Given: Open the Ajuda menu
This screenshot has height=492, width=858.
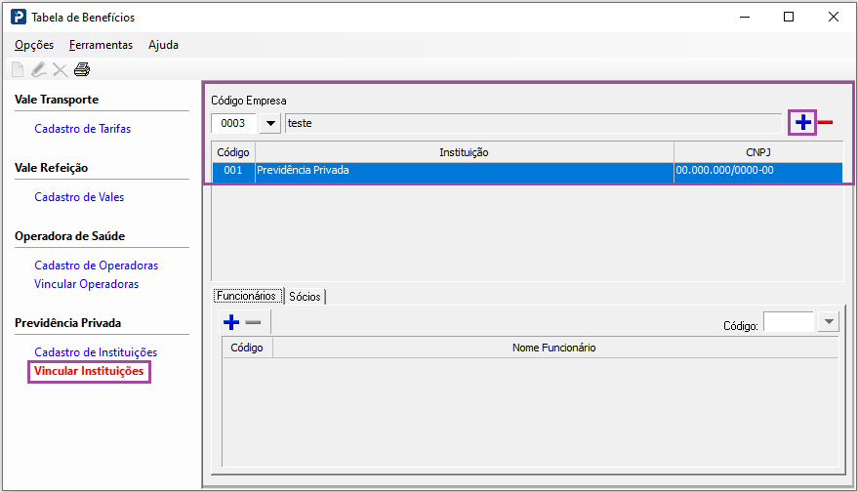Looking at the screenshot, I should 163,45.
